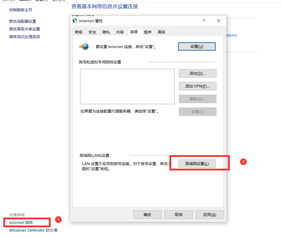The image size is (281, 237).
Task: Click the 添加(D) button
Action: click(x=197, y=73)
